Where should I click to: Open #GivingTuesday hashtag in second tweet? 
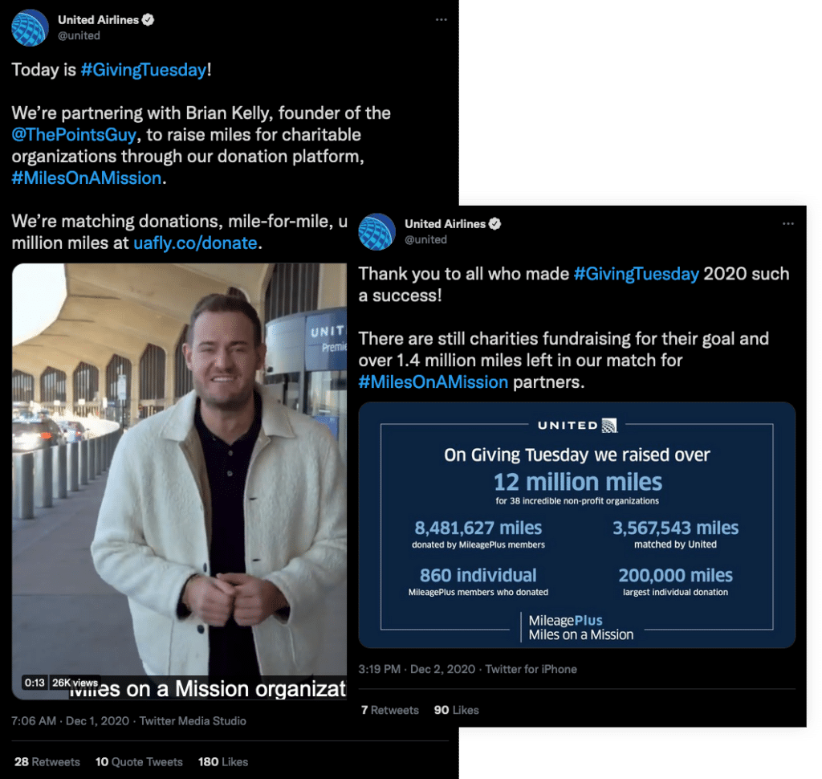(x=637, y=274)
